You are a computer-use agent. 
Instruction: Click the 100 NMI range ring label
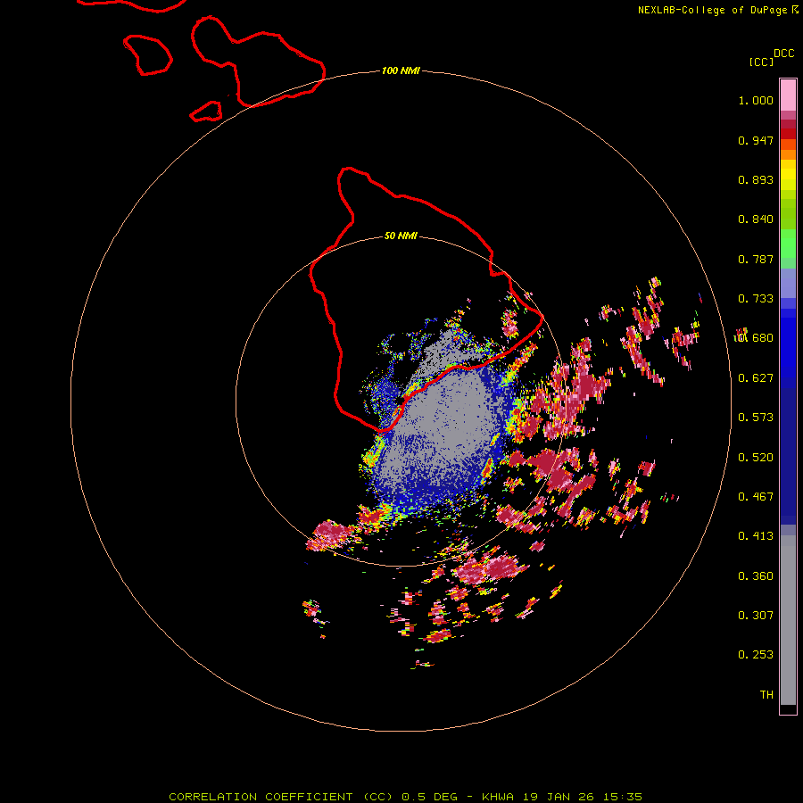click(x=401, y=70)
